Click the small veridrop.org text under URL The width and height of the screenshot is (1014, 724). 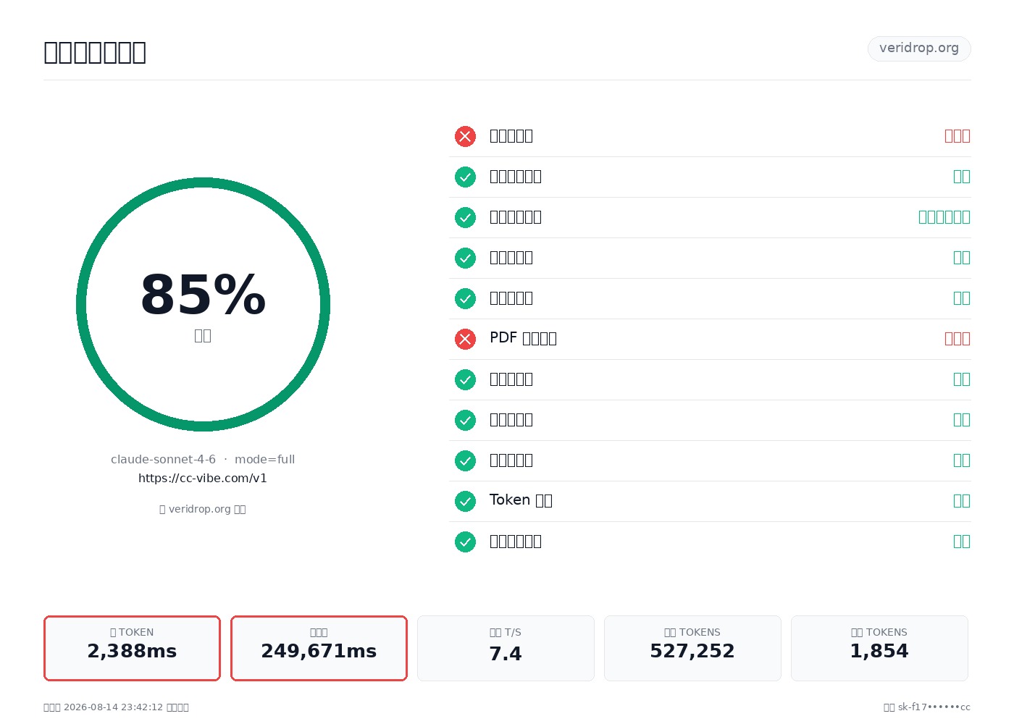203,509
